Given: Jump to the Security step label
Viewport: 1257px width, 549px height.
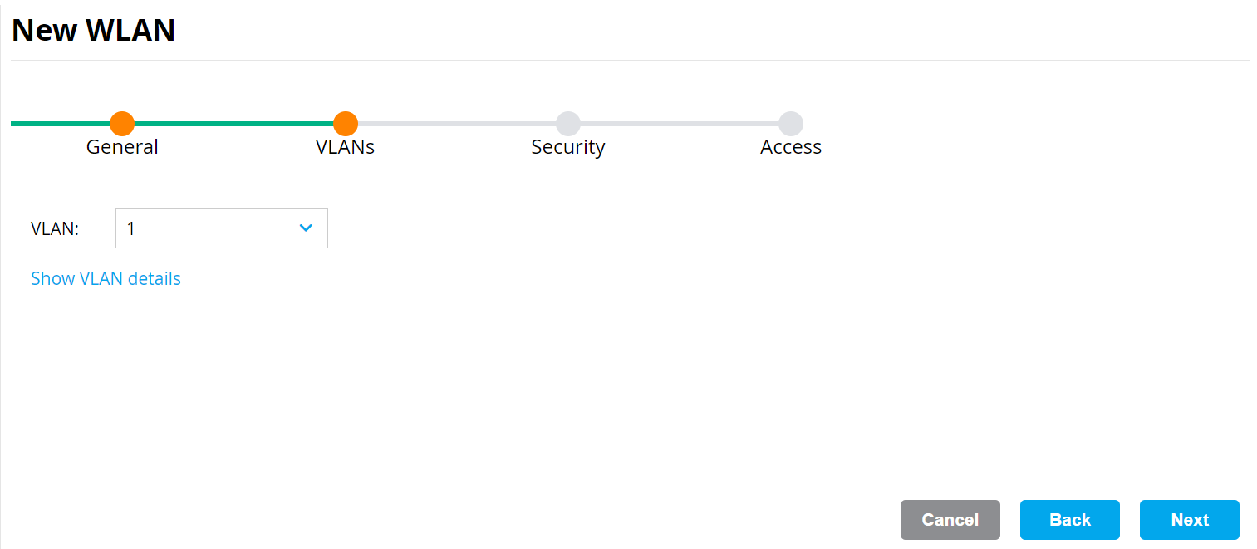Looking at the screenshot, I should coord(568,147).
